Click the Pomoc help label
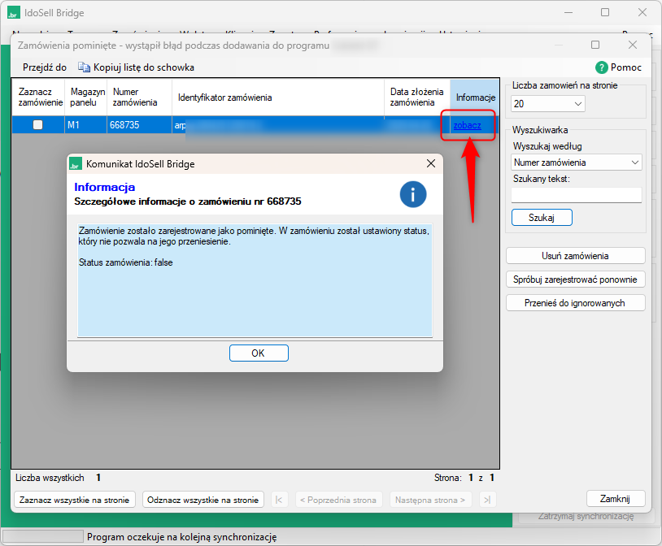This screenshot has height=546, width=662. pos(626,67)
